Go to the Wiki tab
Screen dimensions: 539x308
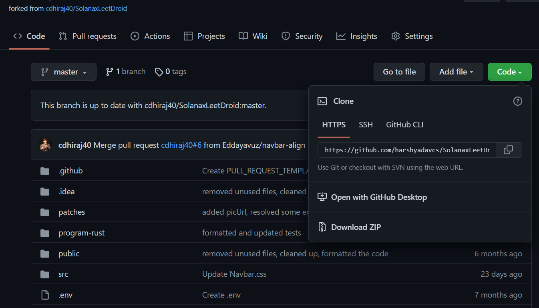[x=253, y=36]
